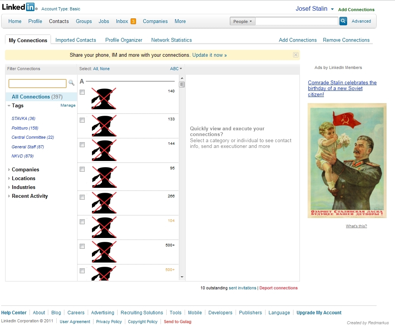
Task: Select All Connections (397) filter
Action: coord(37,97)
